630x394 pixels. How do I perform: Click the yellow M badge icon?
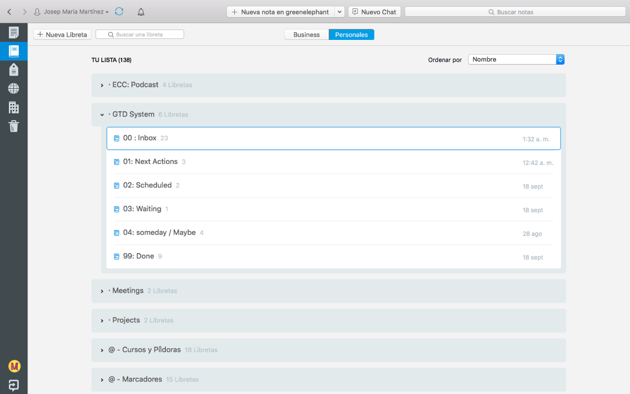tap(14, 366)
